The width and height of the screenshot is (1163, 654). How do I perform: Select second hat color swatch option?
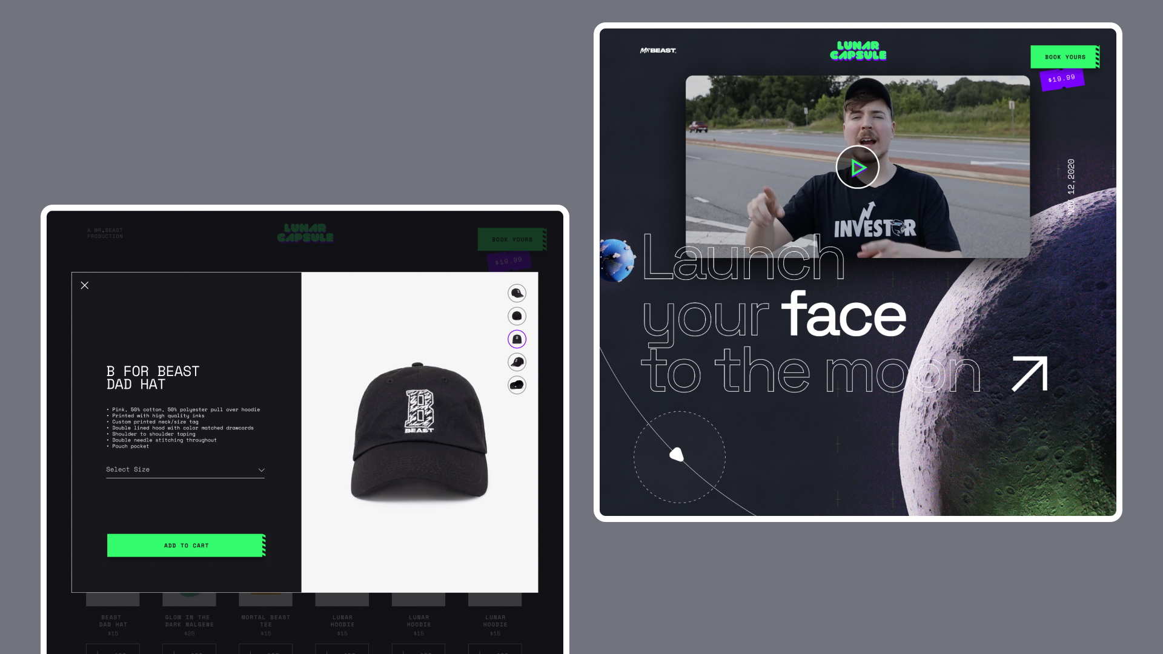[517, 316]
